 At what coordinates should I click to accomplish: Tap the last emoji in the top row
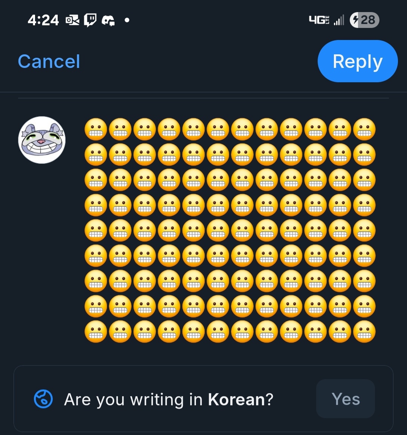coord(364,129)
